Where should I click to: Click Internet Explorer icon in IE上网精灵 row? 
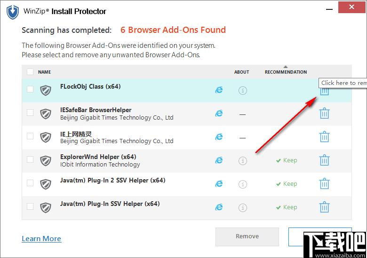pos(219,137)
